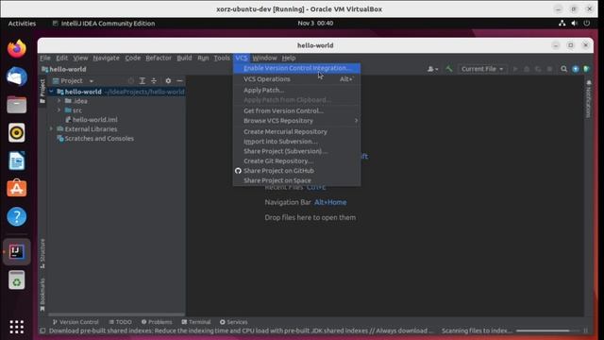Click Search Everywhere magnifier icon

click(564, 69)
